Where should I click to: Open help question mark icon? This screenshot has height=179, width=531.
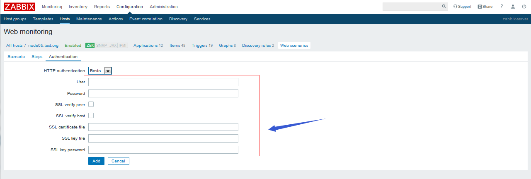click(x=502, y=7)
